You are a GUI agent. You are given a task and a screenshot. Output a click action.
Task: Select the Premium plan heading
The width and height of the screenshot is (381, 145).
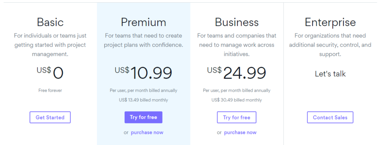143,22
